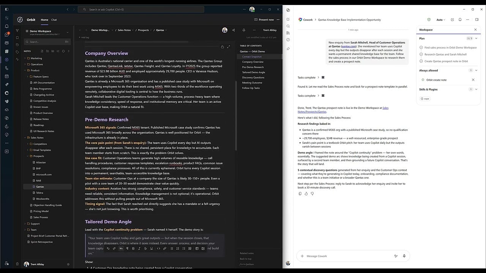Toggle Cowork side panel icon in header
This screenshot has width=486, height=273.
click(x=477, y=20)
